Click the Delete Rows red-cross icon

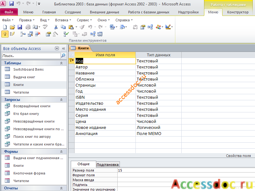click(38, 34)
